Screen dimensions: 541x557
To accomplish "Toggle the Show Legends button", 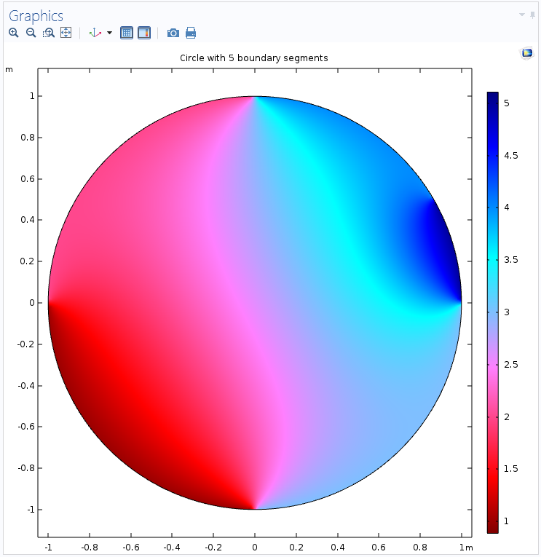I will [144, 33].
